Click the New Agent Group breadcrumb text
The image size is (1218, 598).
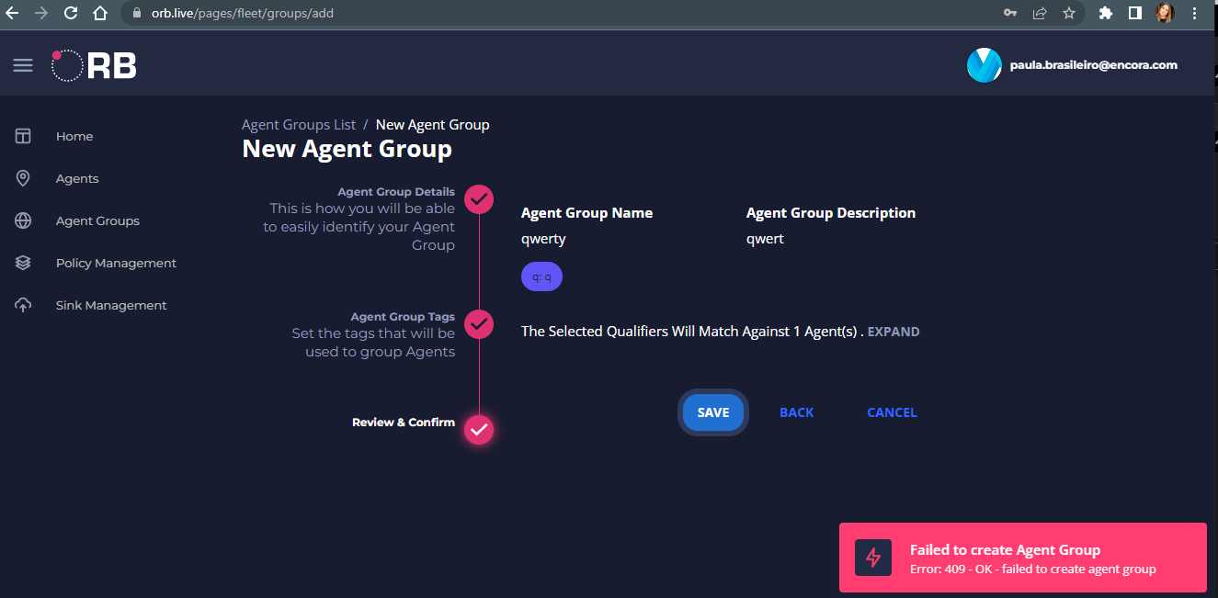432,124
